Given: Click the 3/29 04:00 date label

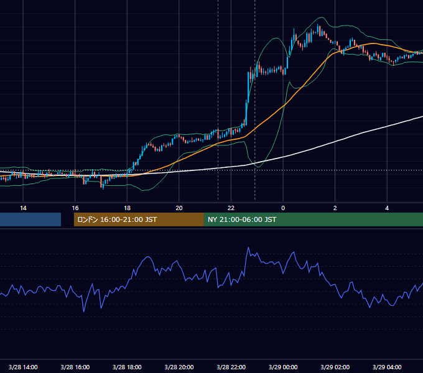Looking at the screenshot, I should [x=387, y=367].
